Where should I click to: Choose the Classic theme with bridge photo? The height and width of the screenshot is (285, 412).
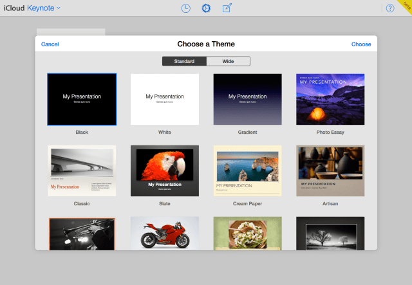82,170
